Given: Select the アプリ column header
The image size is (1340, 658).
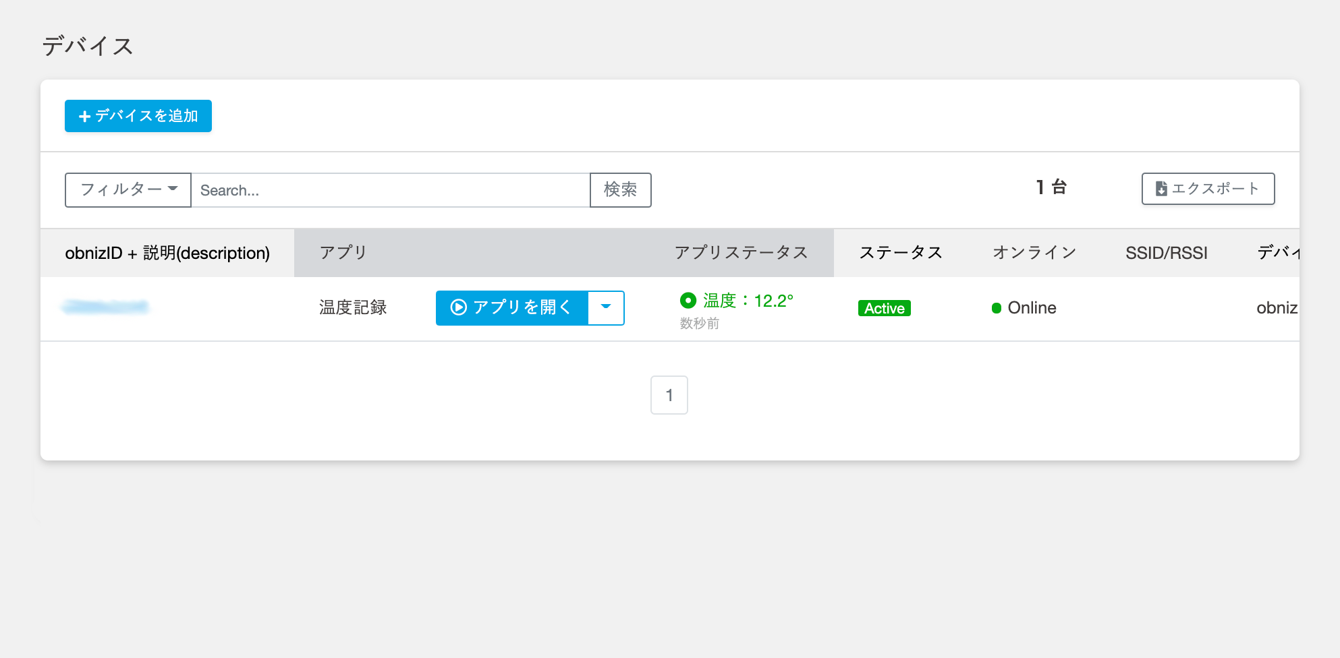Looking at the screenshot, I should click(342, 252).
